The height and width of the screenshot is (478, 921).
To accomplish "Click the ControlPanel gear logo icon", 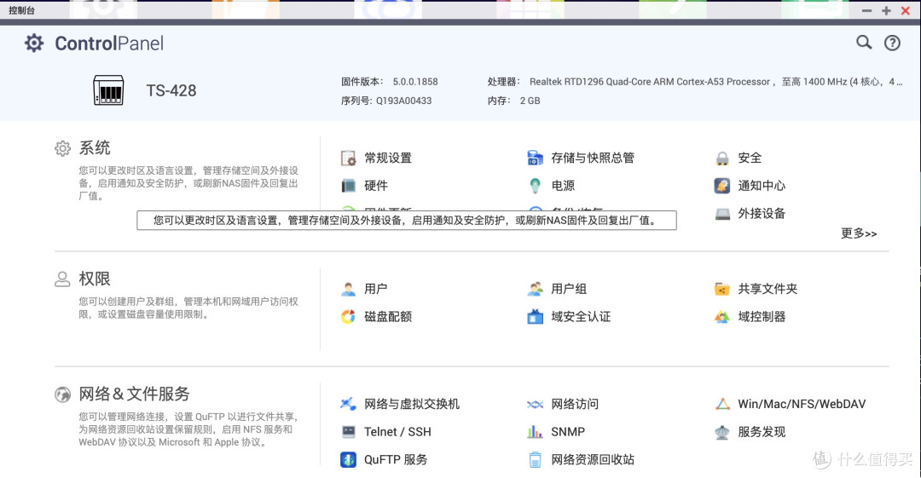I will coord(34,43).
